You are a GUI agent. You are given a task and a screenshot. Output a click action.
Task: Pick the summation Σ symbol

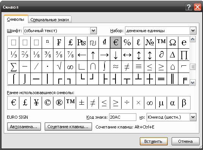[14, 67]
